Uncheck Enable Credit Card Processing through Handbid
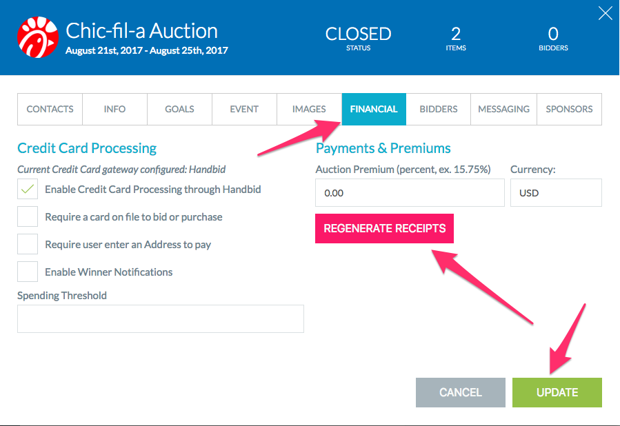The height and width of the screenshot is (426, 620). coord(28,189)
